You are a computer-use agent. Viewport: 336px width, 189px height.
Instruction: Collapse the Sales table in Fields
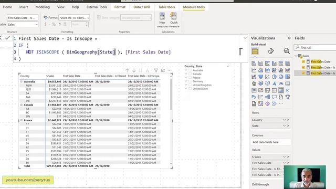pos(296,56)
